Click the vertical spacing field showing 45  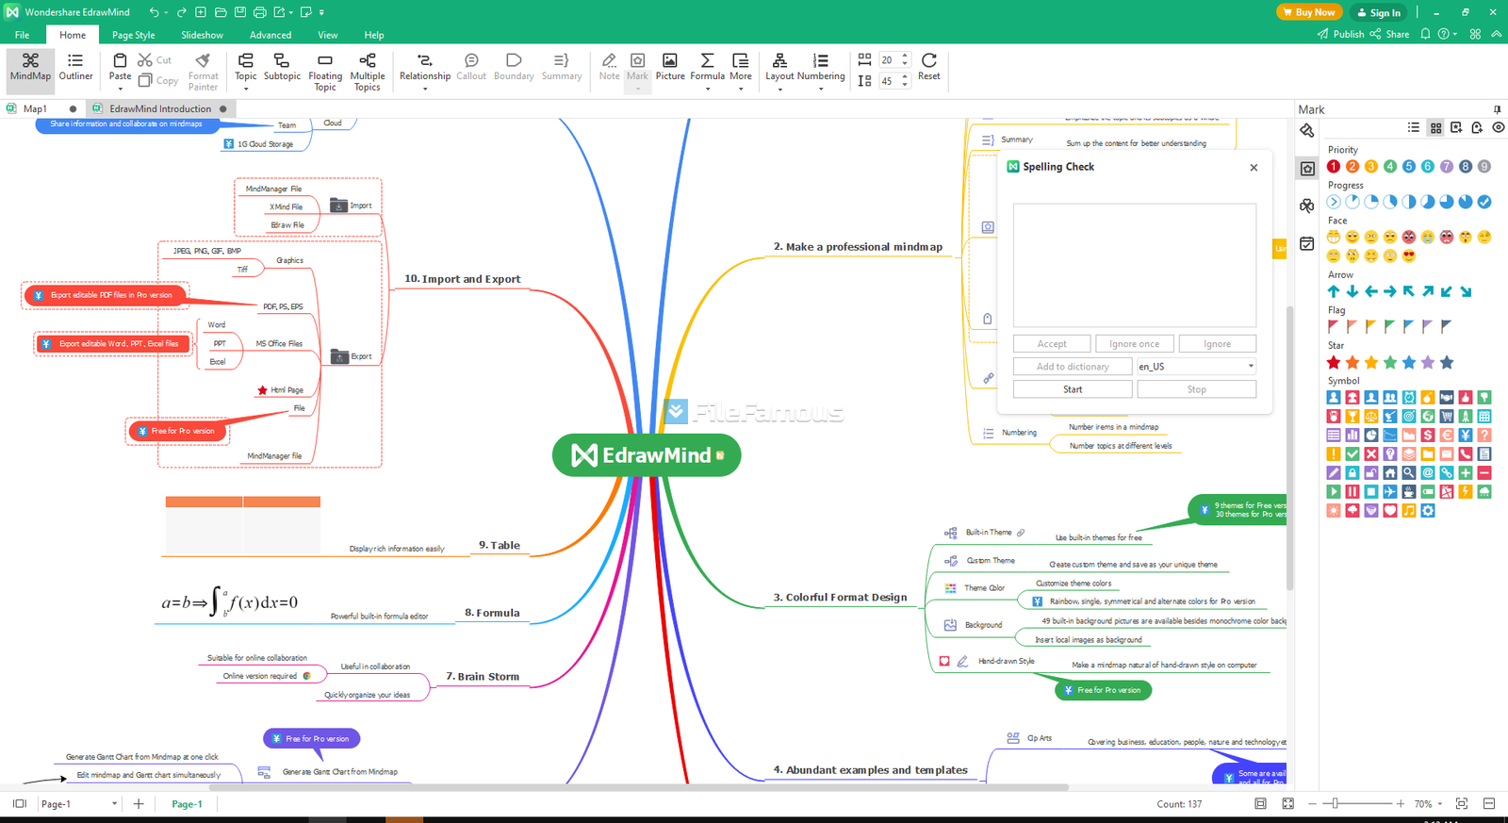(889, 81)
